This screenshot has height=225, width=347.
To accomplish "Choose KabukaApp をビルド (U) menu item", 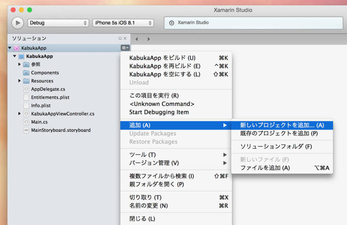I will (x=176, y=58).
